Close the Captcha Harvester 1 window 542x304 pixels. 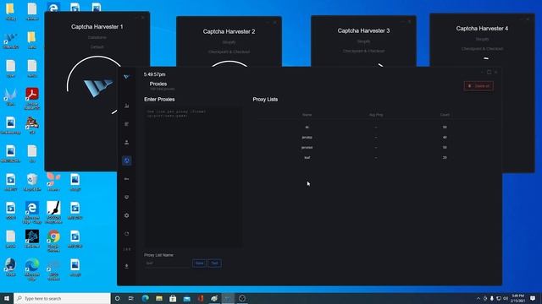[143, 17]
